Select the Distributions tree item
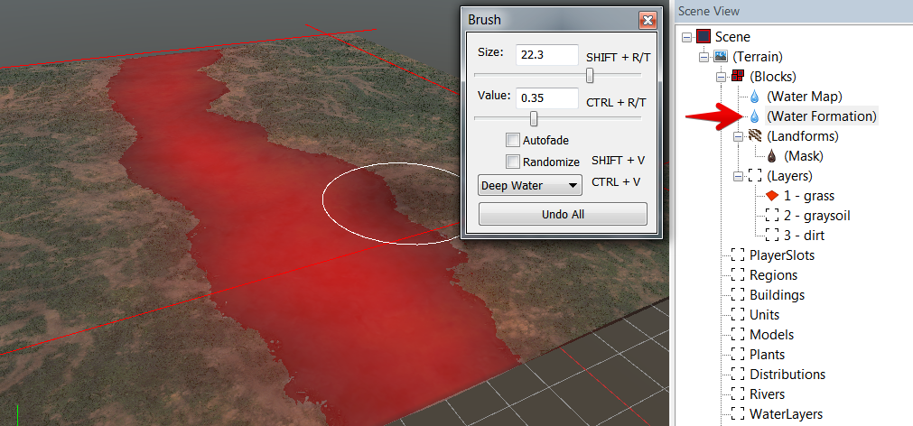913x426 pixels. [x=787, y=375]
